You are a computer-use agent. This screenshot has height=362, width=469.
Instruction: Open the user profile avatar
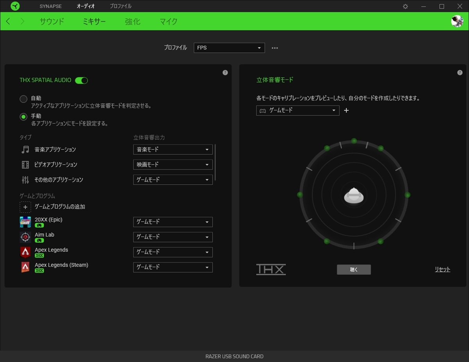[x=457, y=21]
